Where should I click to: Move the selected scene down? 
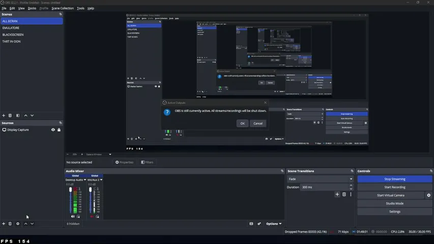32,115
